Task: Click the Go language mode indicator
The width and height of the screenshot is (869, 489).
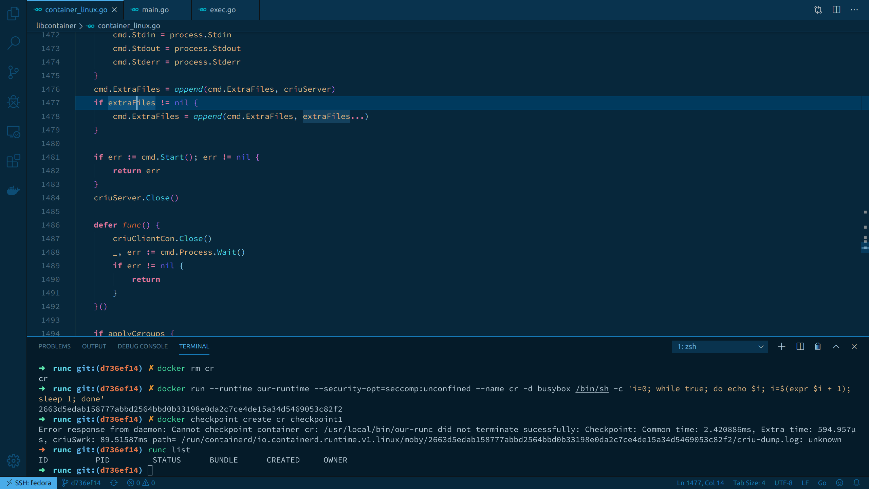Action: click(x=823, y=483)
